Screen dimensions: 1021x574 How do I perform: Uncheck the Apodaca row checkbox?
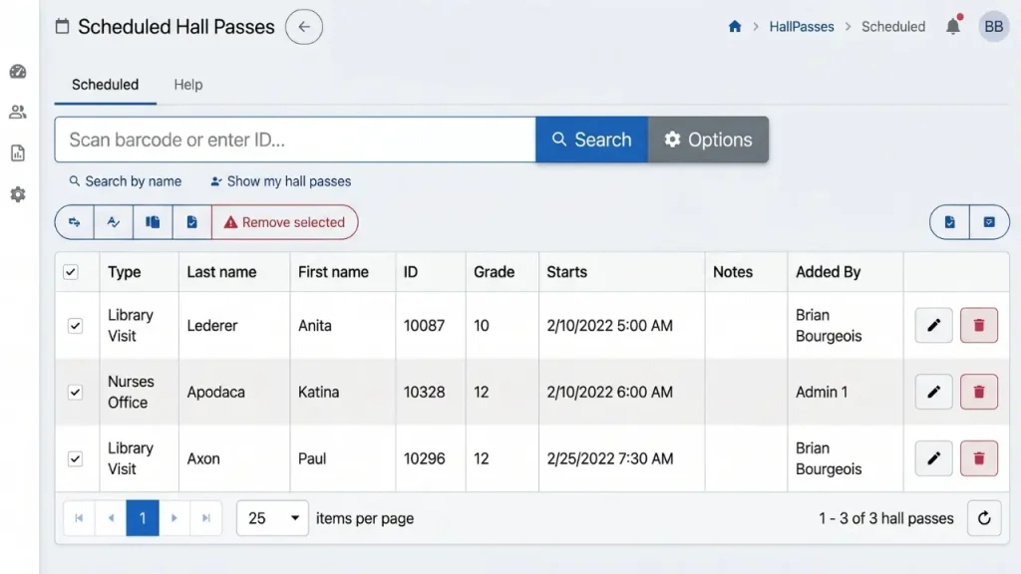[x=75, y=392]
